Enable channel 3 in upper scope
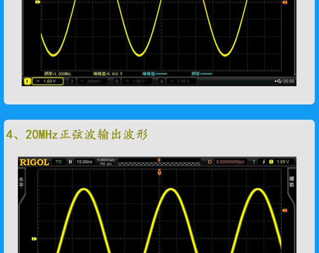The image size is (319, 253). point(117,82)
